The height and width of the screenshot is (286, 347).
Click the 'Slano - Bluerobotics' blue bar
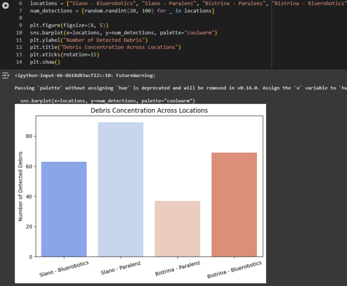pyautogui.click(x=64, y=209)
